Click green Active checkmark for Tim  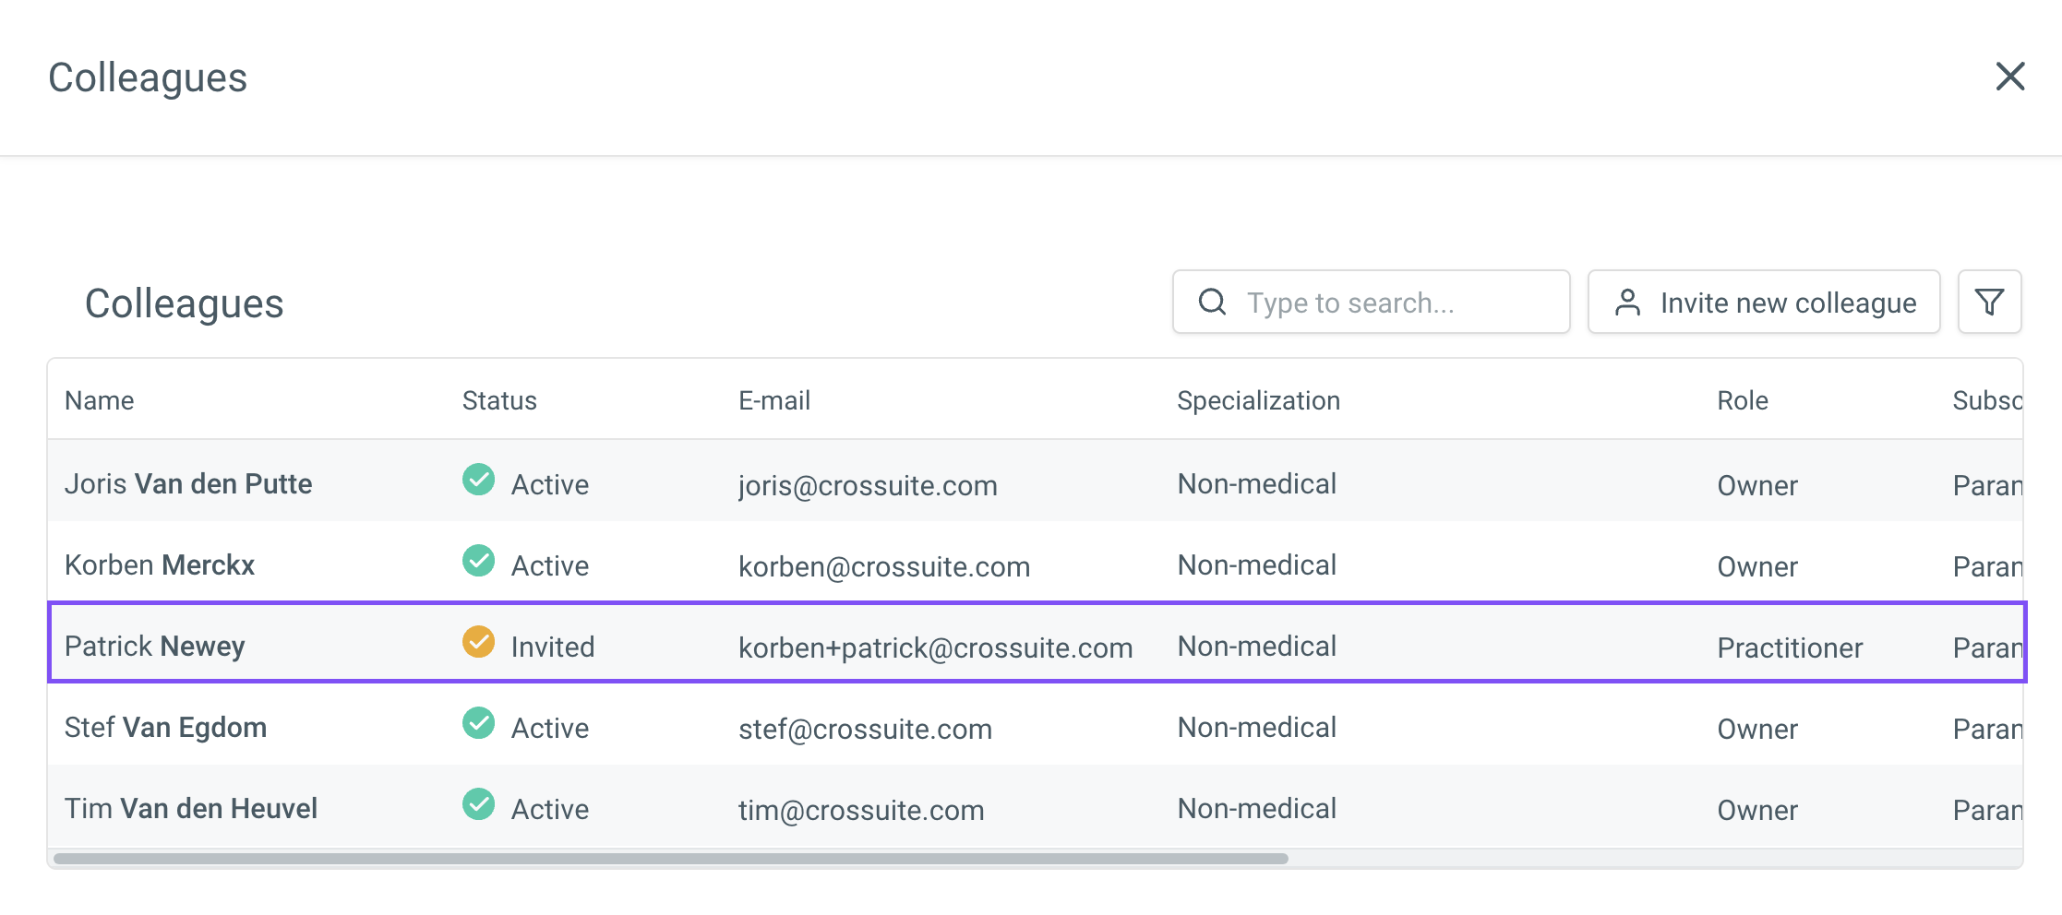pyautogui.click(x=478, y=804)
